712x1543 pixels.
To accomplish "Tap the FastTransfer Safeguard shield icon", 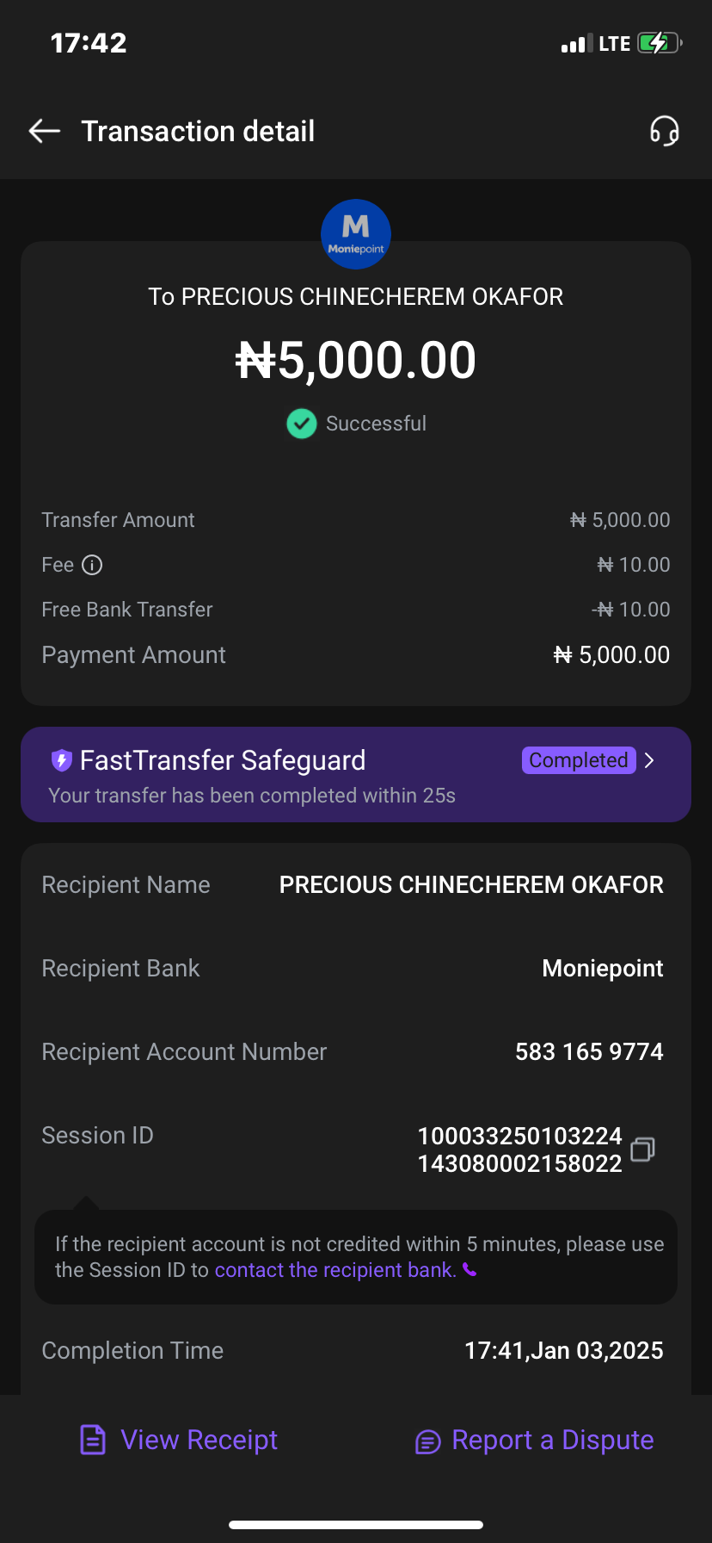I will [61, 760].
